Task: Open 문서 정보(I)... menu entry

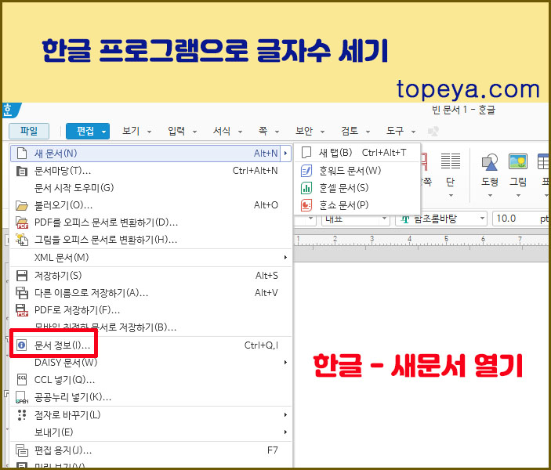Action: click(x=150, y=345)
